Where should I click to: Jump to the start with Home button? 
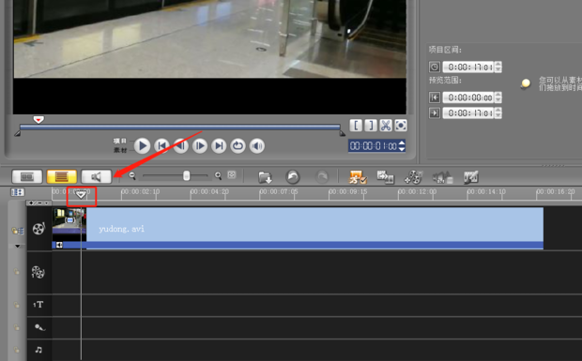pyautogui.click(x=161, y=145)
